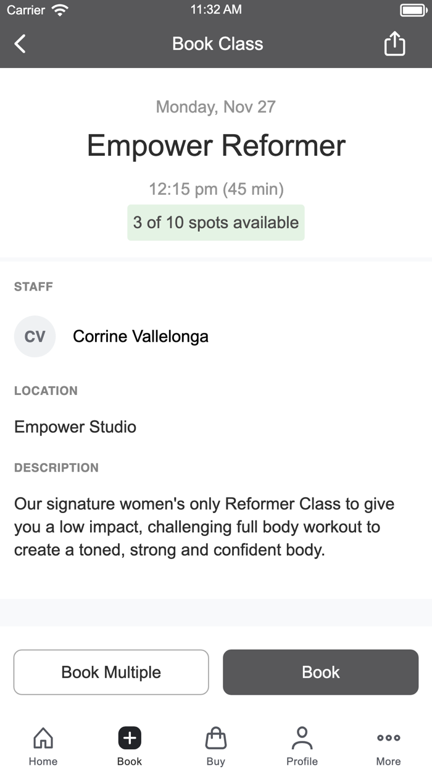The width and height of the screenshot is (432, 769).
Task: Tap the class time 12:15 pm
Action: (x=215, y=189)
